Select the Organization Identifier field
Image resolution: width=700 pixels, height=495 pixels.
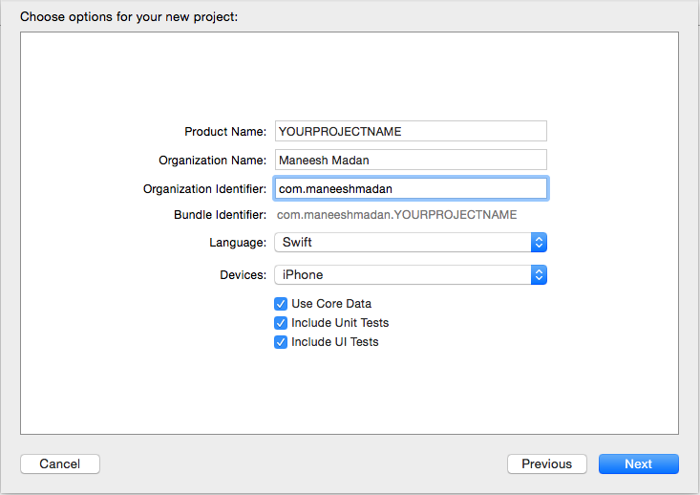click(x=411, y=188)
